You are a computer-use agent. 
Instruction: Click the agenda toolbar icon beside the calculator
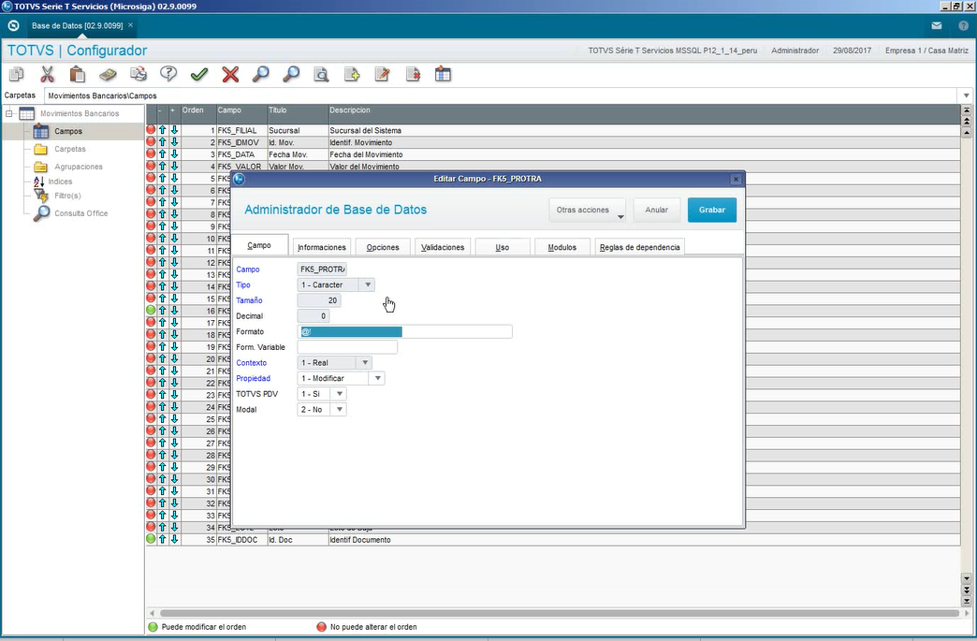(x=139, y=75)
